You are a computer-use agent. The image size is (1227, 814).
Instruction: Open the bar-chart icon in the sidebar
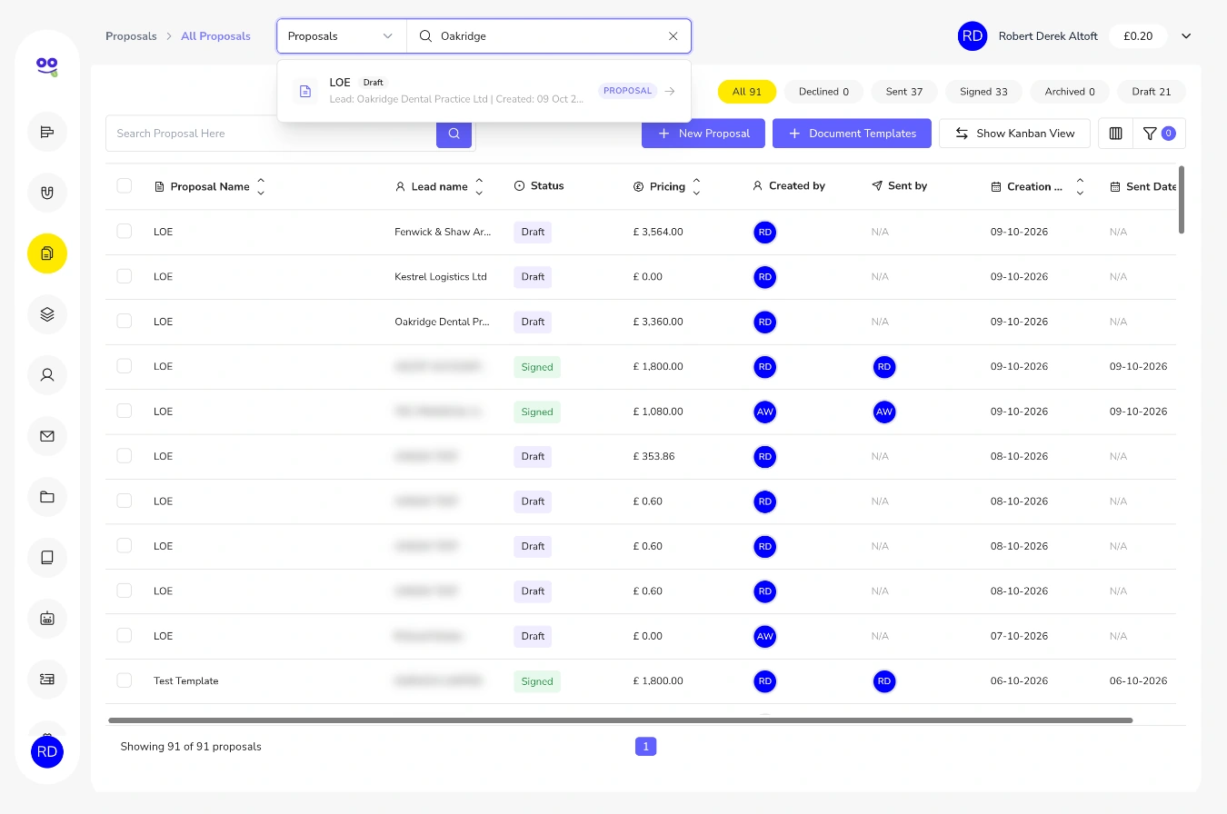pyautogui.click(x=47, y=132)
